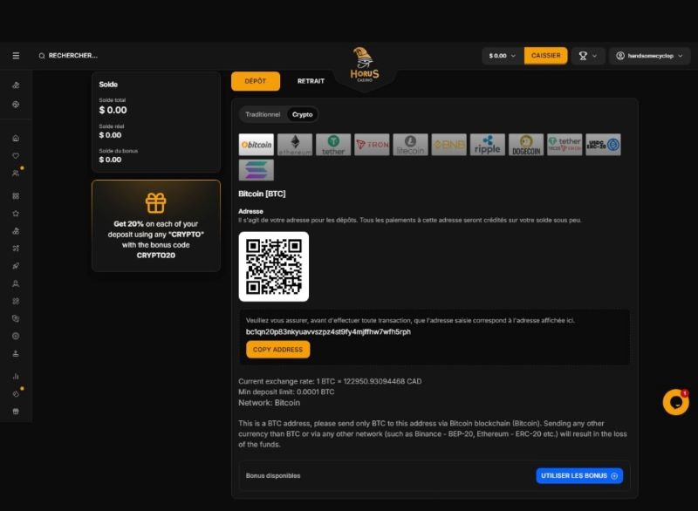Select the USDC ERC-20 payment option

pyautogui.click(x=603, y=145)
